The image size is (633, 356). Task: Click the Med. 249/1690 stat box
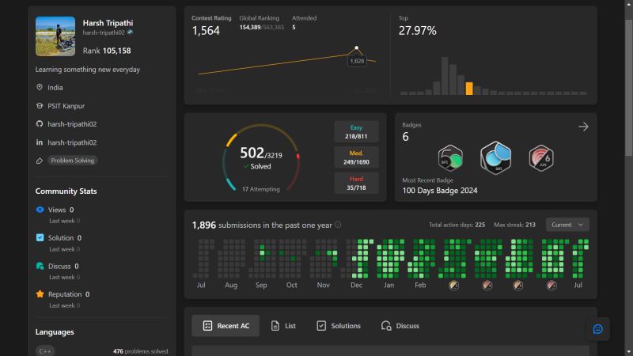(x=356, y=157)
